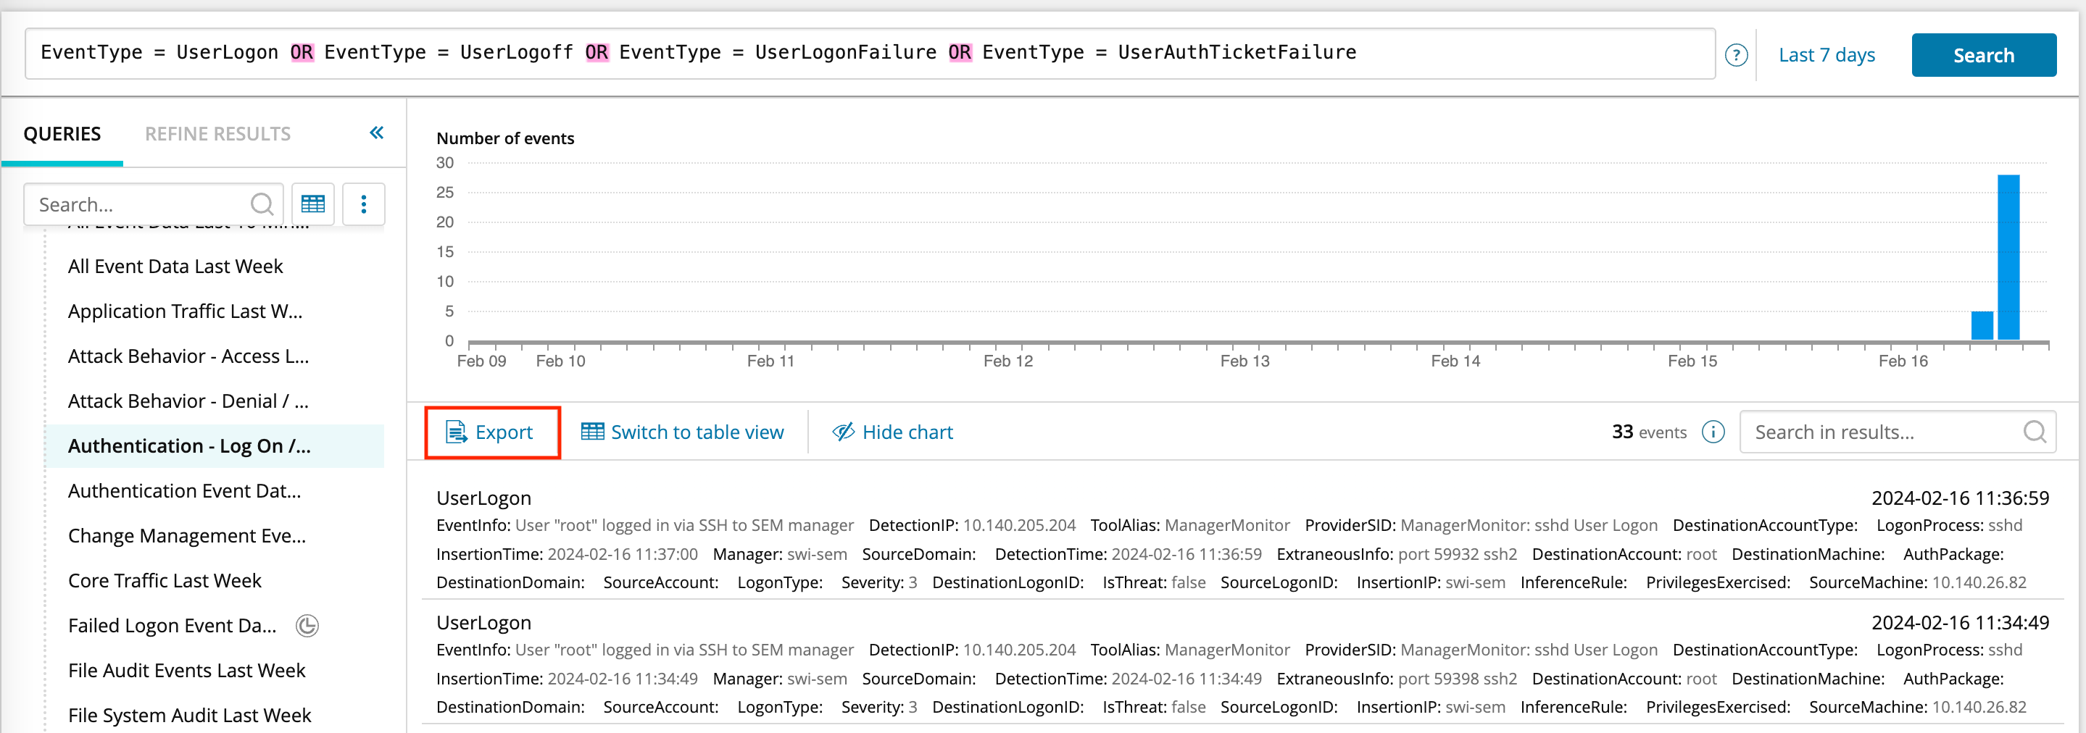Image resolution: width=2086 pixels, height=733 pixels.
Task: Select the Core Traffic Last Week query
Action: click(165, 580)
